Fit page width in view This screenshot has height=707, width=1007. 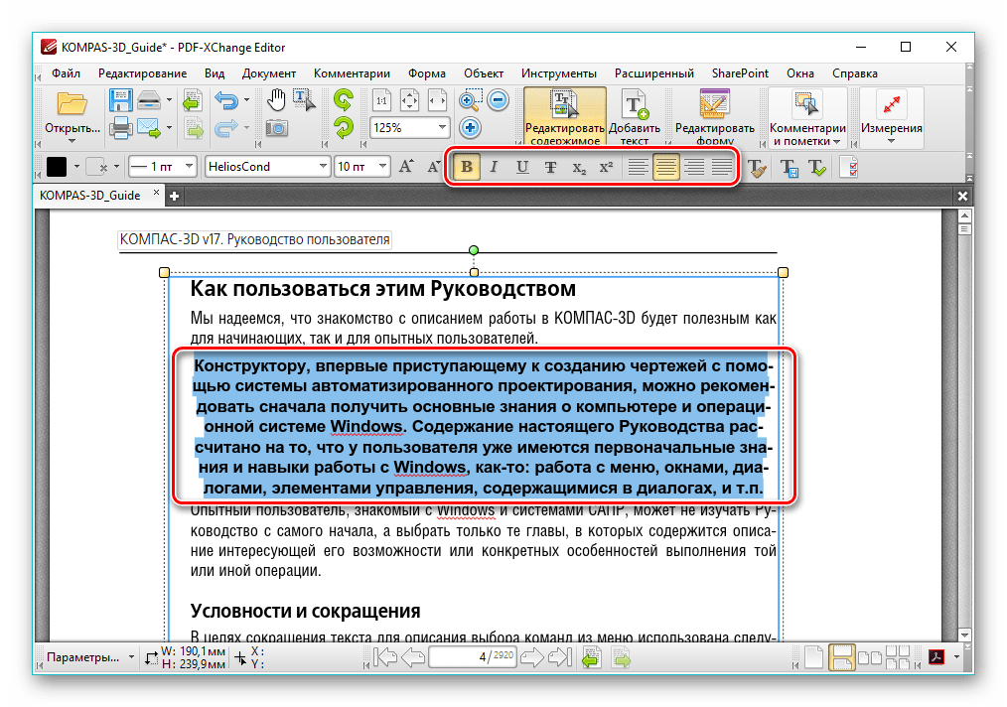[437, 100]
